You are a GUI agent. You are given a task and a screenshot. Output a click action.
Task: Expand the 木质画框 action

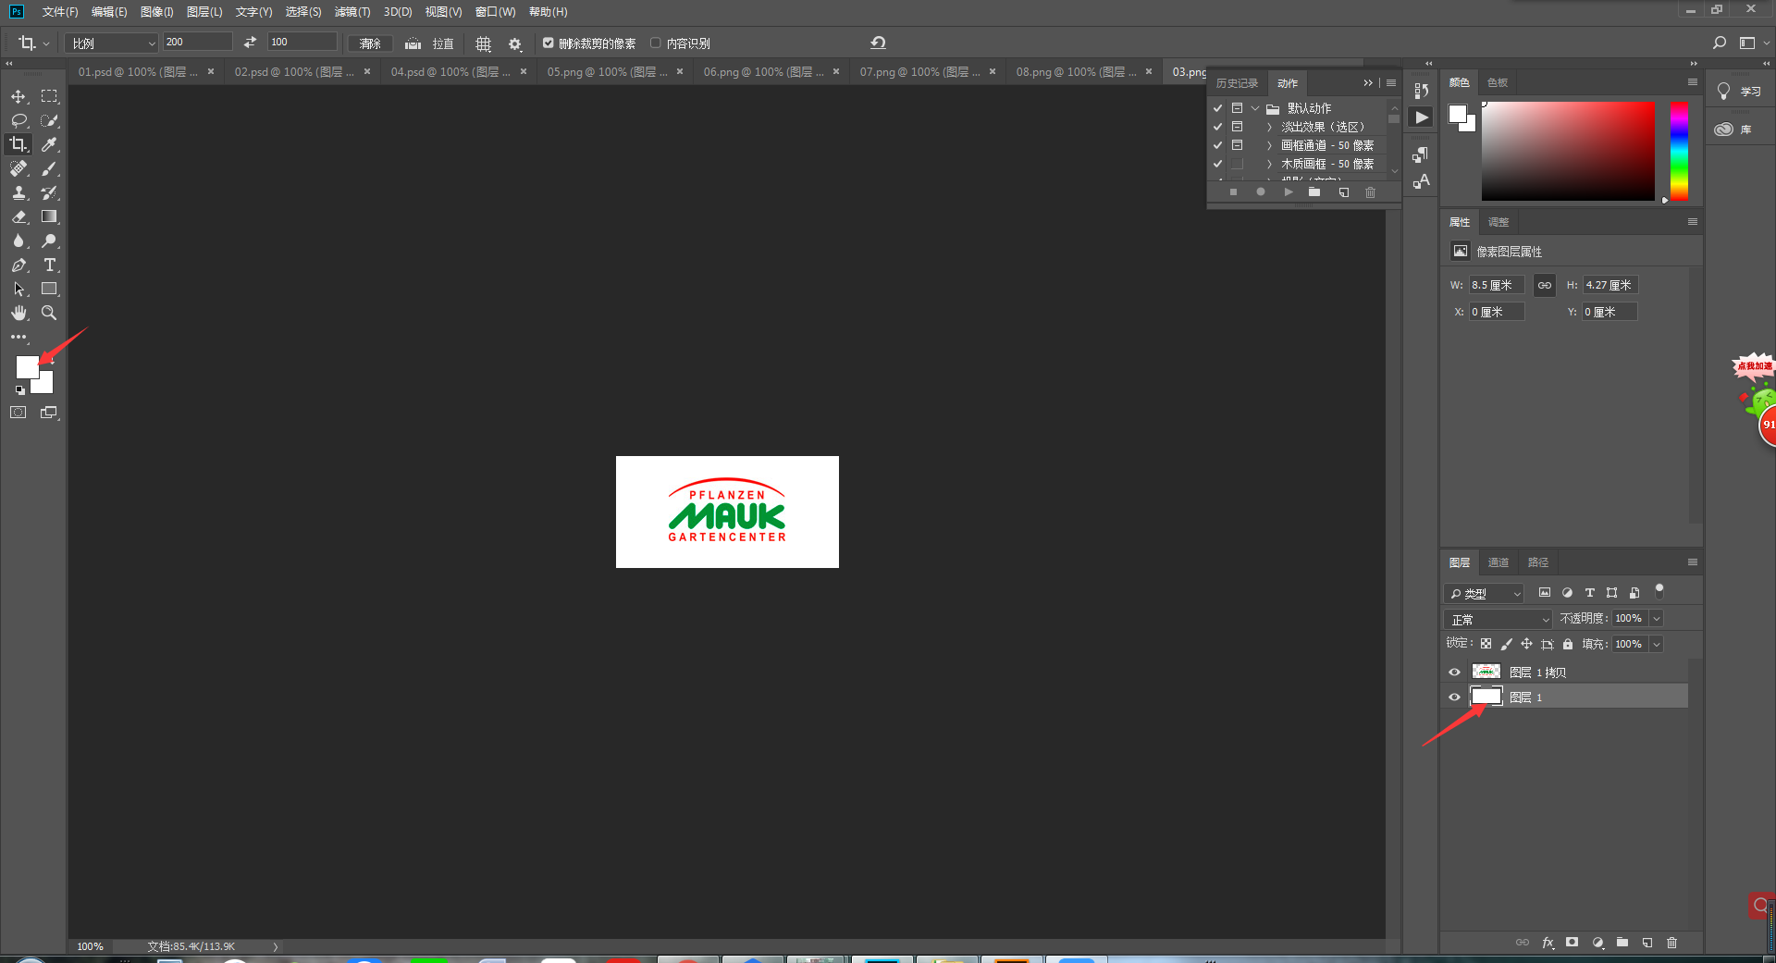(1269, 164)
